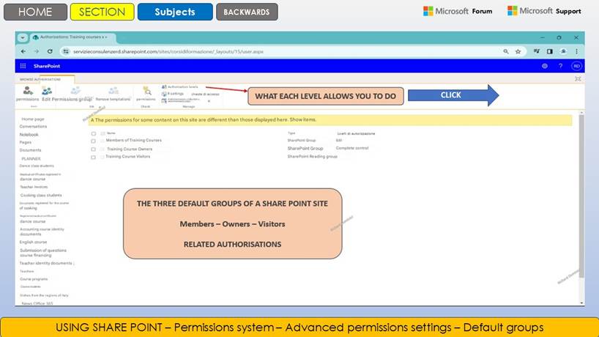Click the BACKWARDS navigation button
This screenshot has width=599, height=337.
[246, 12]
